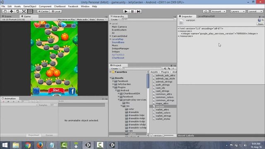This screenshot has height=149, width=265.
Task: Toggle the Stats overlay
Action: click(x=92, y=19)
